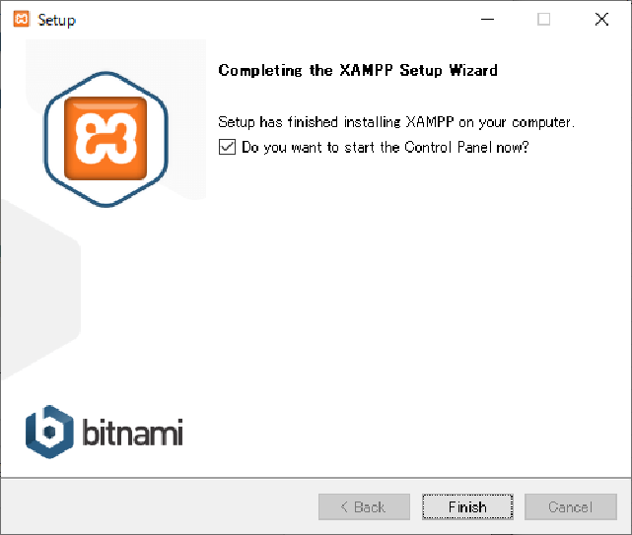Click the disabled Back button
Screen dimensions: 632x535
[364, 506]
